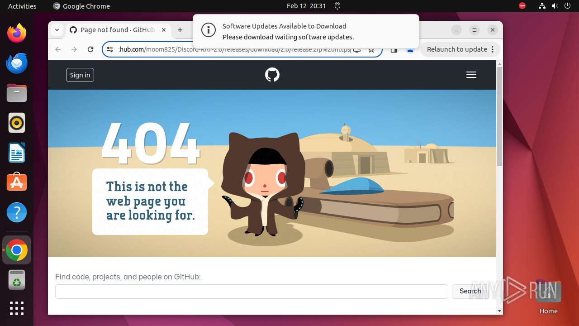Open Firefox from the dock
The image size is (579, 326).
click(x=17, y=33)
